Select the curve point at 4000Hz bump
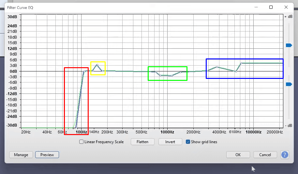The image size is (298, 174). tap(217, 67)
